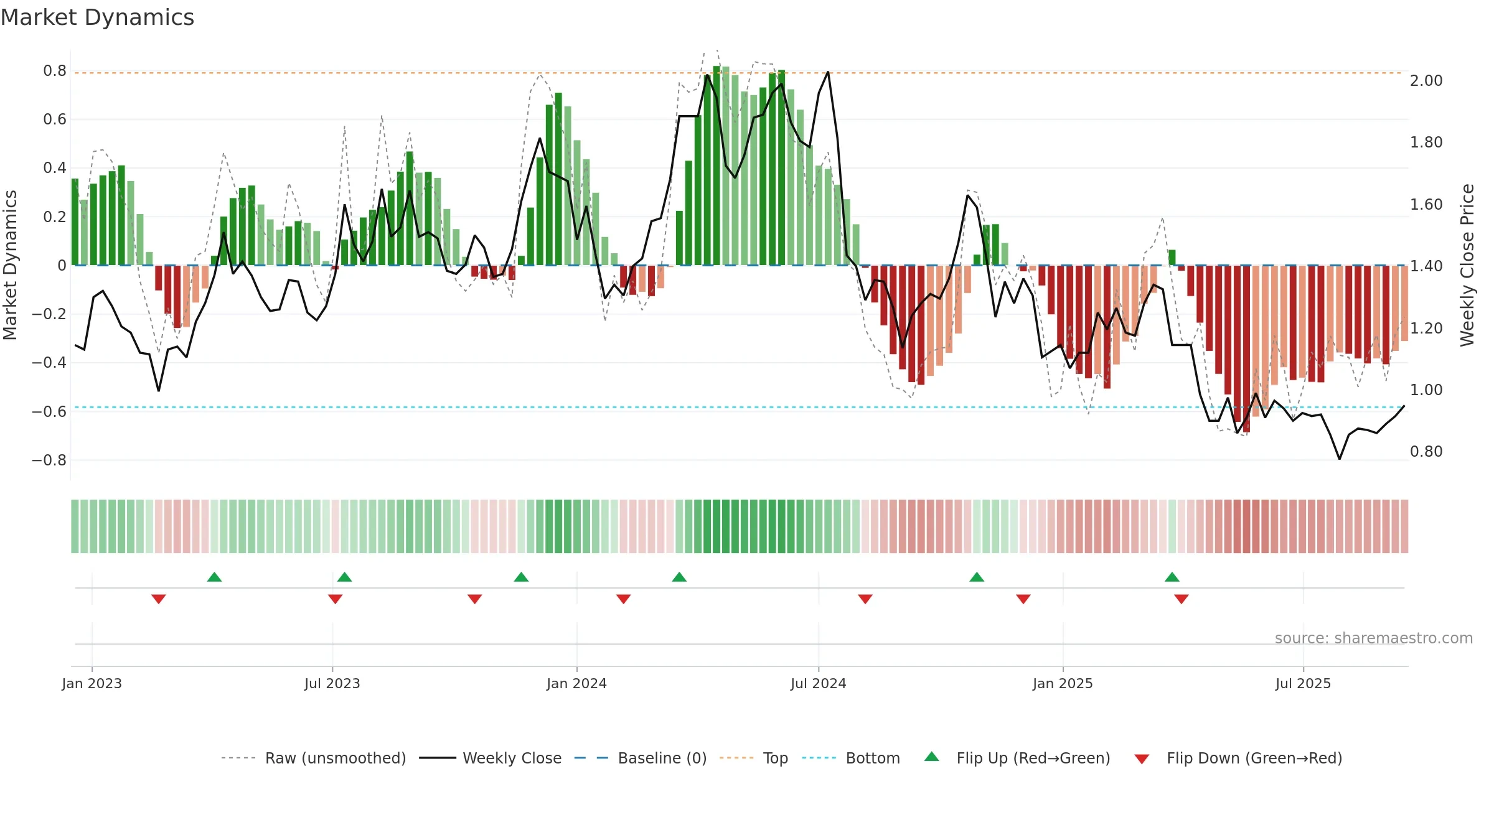
Task: Click the Jan 2023 date label
Action: (92, 683)
